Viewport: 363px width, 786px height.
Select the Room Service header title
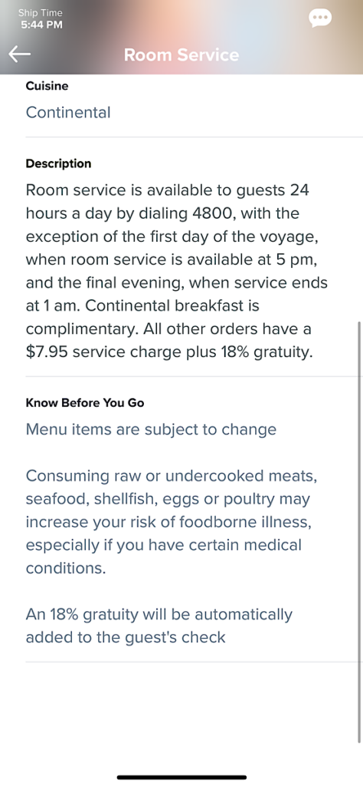pos(181,54)
